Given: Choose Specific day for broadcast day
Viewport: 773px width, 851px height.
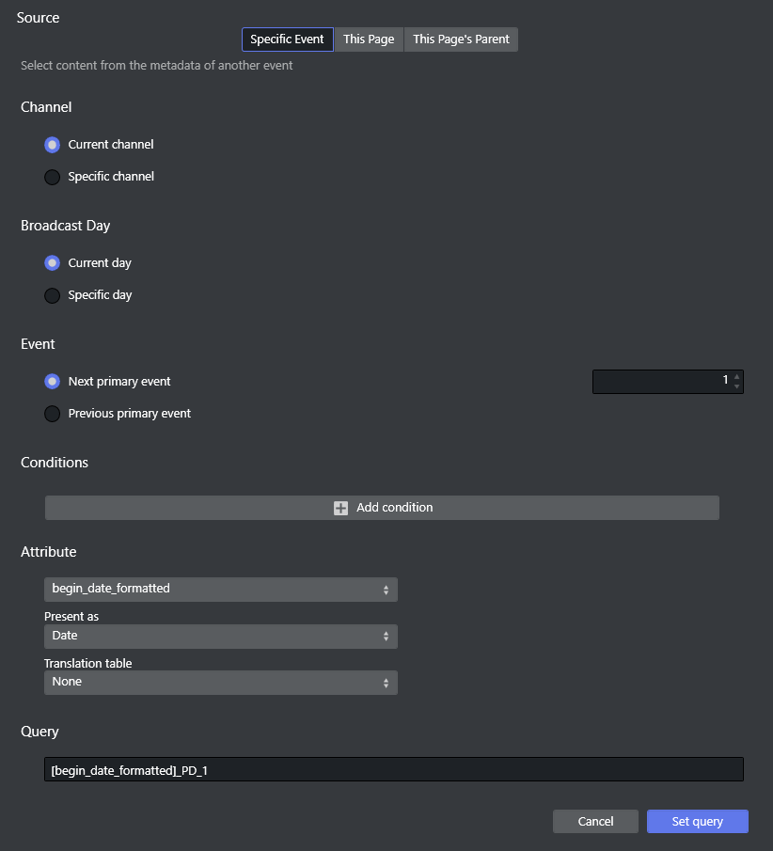Looking at the screenshot, I should click(53, 295).
